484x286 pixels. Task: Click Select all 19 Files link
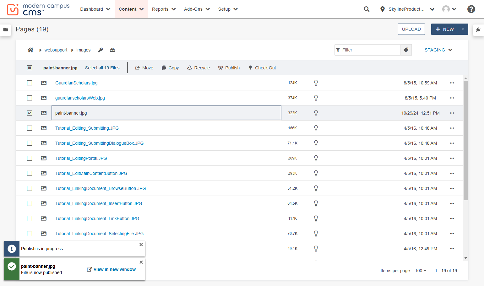102,68
